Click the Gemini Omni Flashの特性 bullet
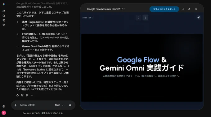211x117 pixels. (x=46, y=48)
